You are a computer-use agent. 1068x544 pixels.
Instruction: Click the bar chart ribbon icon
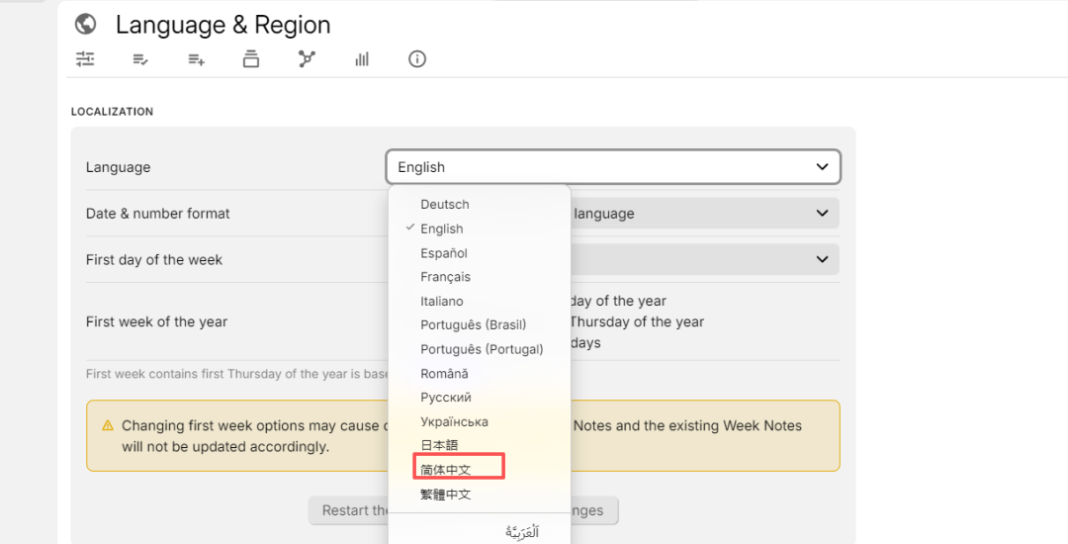[362, 59]
